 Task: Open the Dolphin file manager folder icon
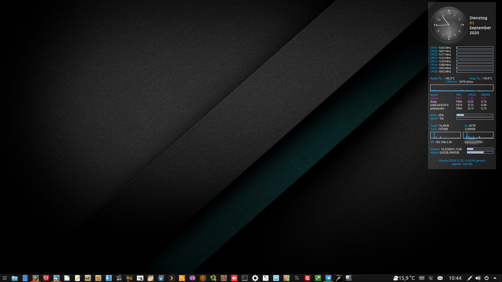pyautogui.click(x=14, y=278)
